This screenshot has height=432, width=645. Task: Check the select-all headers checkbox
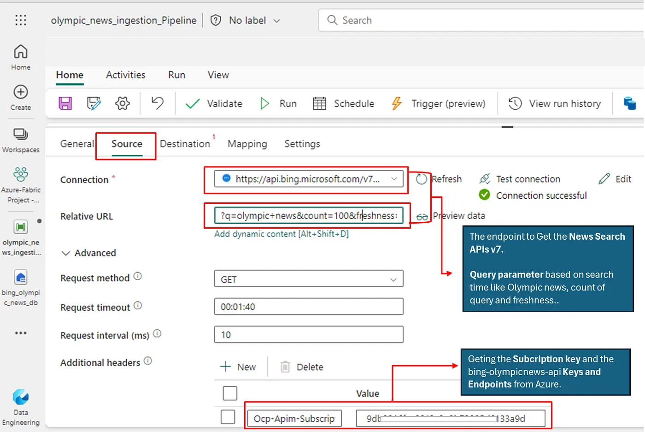(230, 393)
